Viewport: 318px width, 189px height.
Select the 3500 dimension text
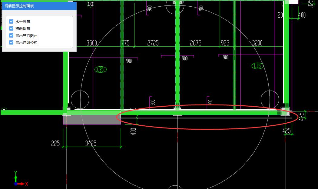[92, 43]
